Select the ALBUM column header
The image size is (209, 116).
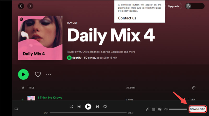pyautogui.click(x=131, y=88)
